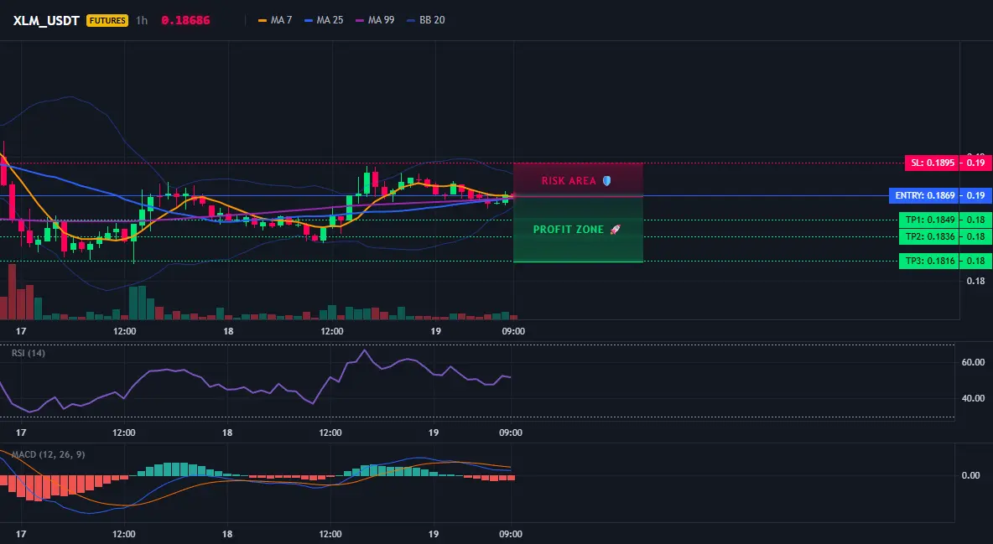Select the SL: 0.1895 price label
Image resolution: width=993 pixels, height=544 pixels.
point(933,163)
